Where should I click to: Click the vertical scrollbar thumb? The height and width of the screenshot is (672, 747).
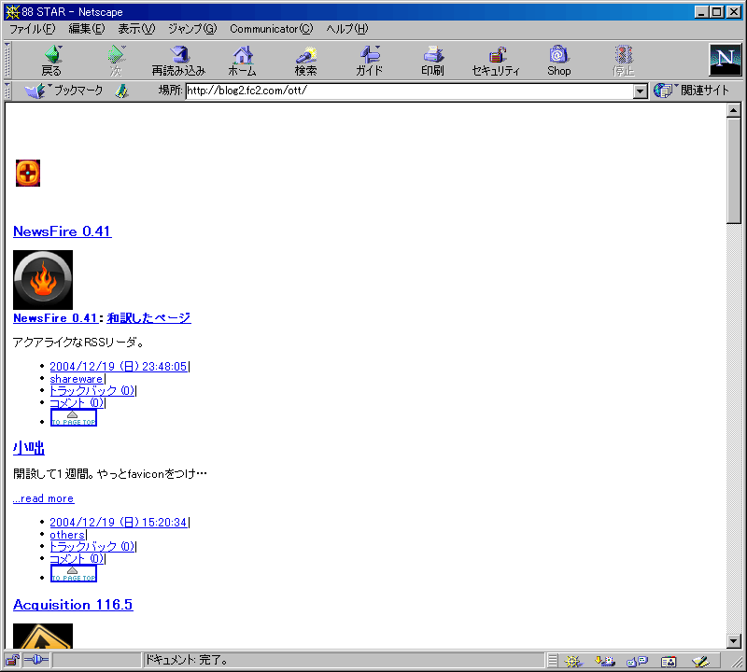734,170
